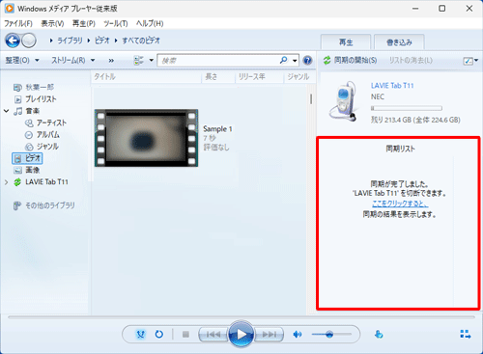Screen dimensions: 483x354
Task: Expand the LAVIE Tab T11 tree node
Action: (6, 182)
